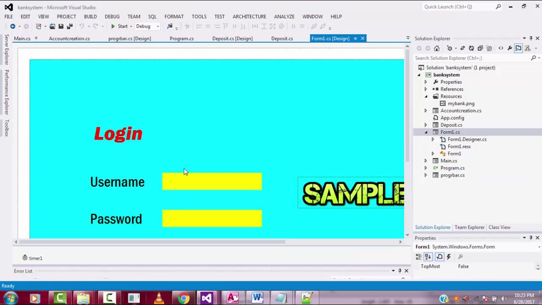Toggle Alphabetical sort in Properties panel
The image size is (542, 305).
pos(428,257)
